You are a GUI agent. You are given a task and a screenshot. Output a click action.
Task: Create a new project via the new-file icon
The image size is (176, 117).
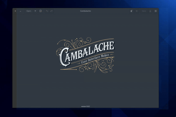pyautogui.click(x=41, y=11)
